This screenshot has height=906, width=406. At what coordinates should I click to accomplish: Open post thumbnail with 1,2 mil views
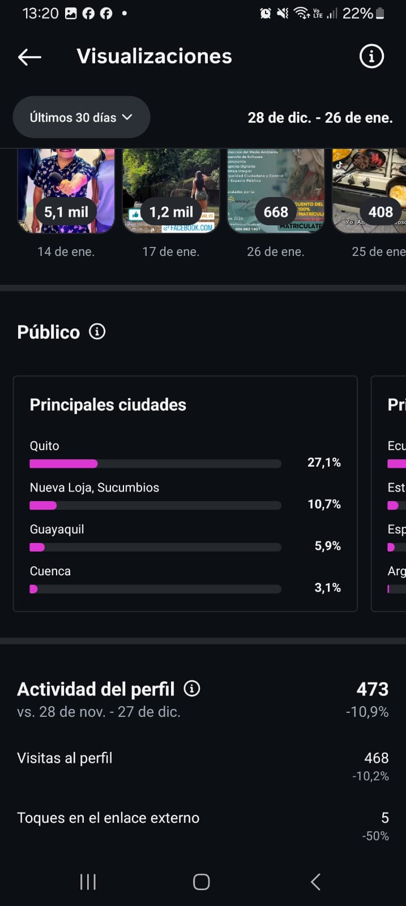tap(171, 191)
